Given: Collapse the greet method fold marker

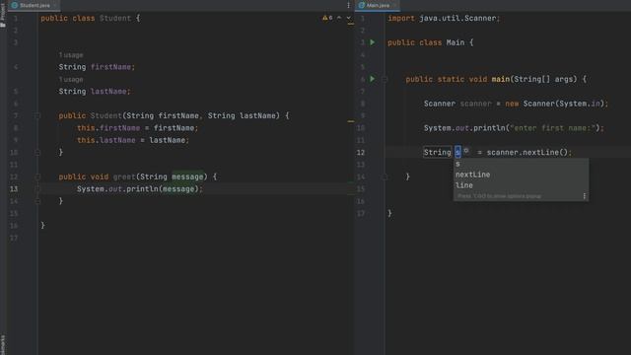Looking at the screenshot, I should 37,177.
